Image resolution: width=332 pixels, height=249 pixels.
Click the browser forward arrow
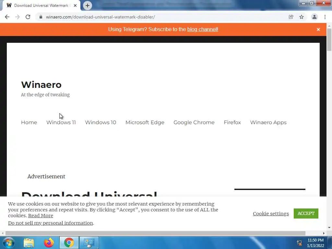18,17
